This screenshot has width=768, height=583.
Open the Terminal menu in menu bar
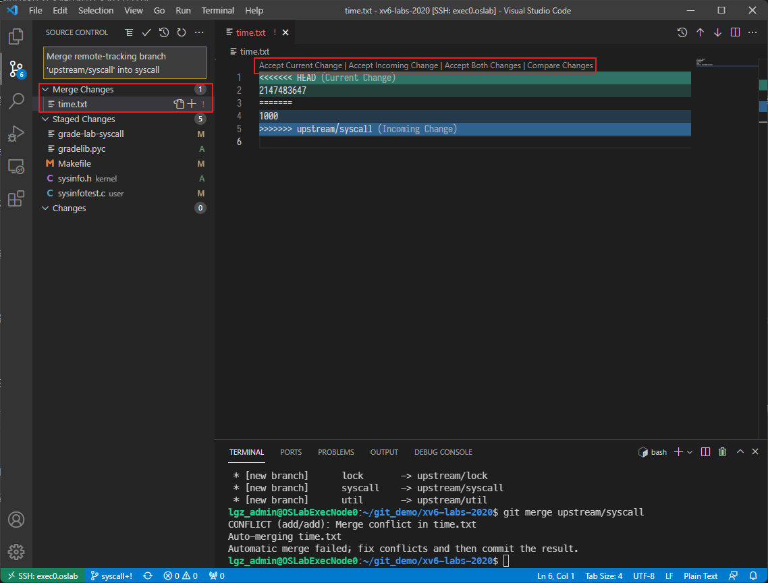click(x=217, y=10)
